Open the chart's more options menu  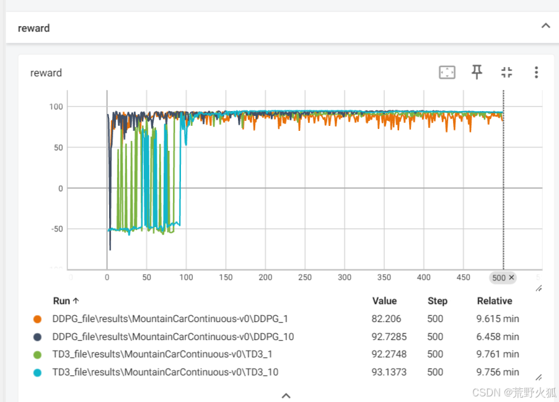(x=536, y=73)
